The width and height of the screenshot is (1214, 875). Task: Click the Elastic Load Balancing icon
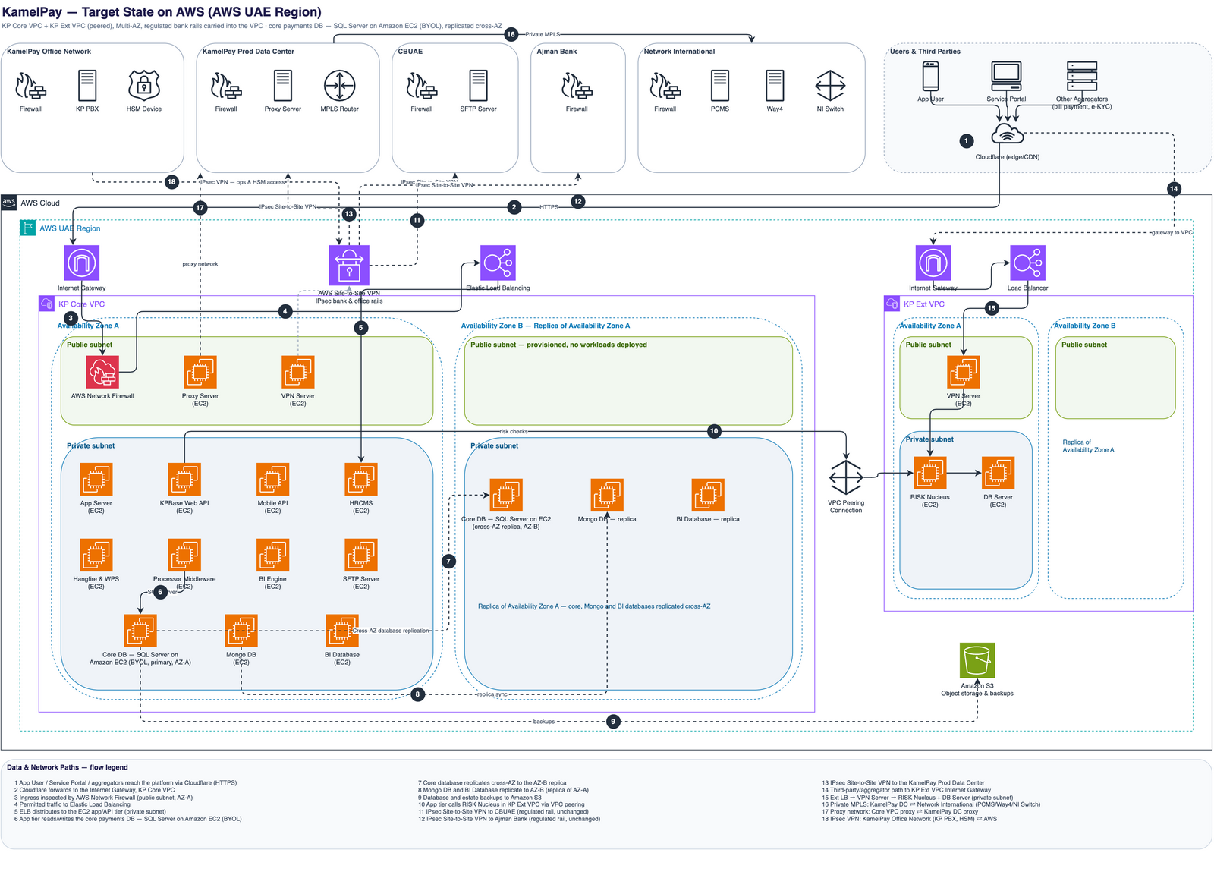[498, 263]
